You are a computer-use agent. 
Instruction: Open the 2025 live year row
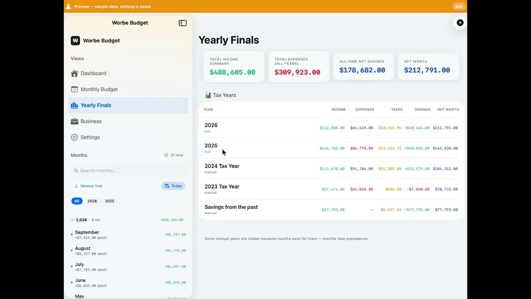click(x=331, y=148)
